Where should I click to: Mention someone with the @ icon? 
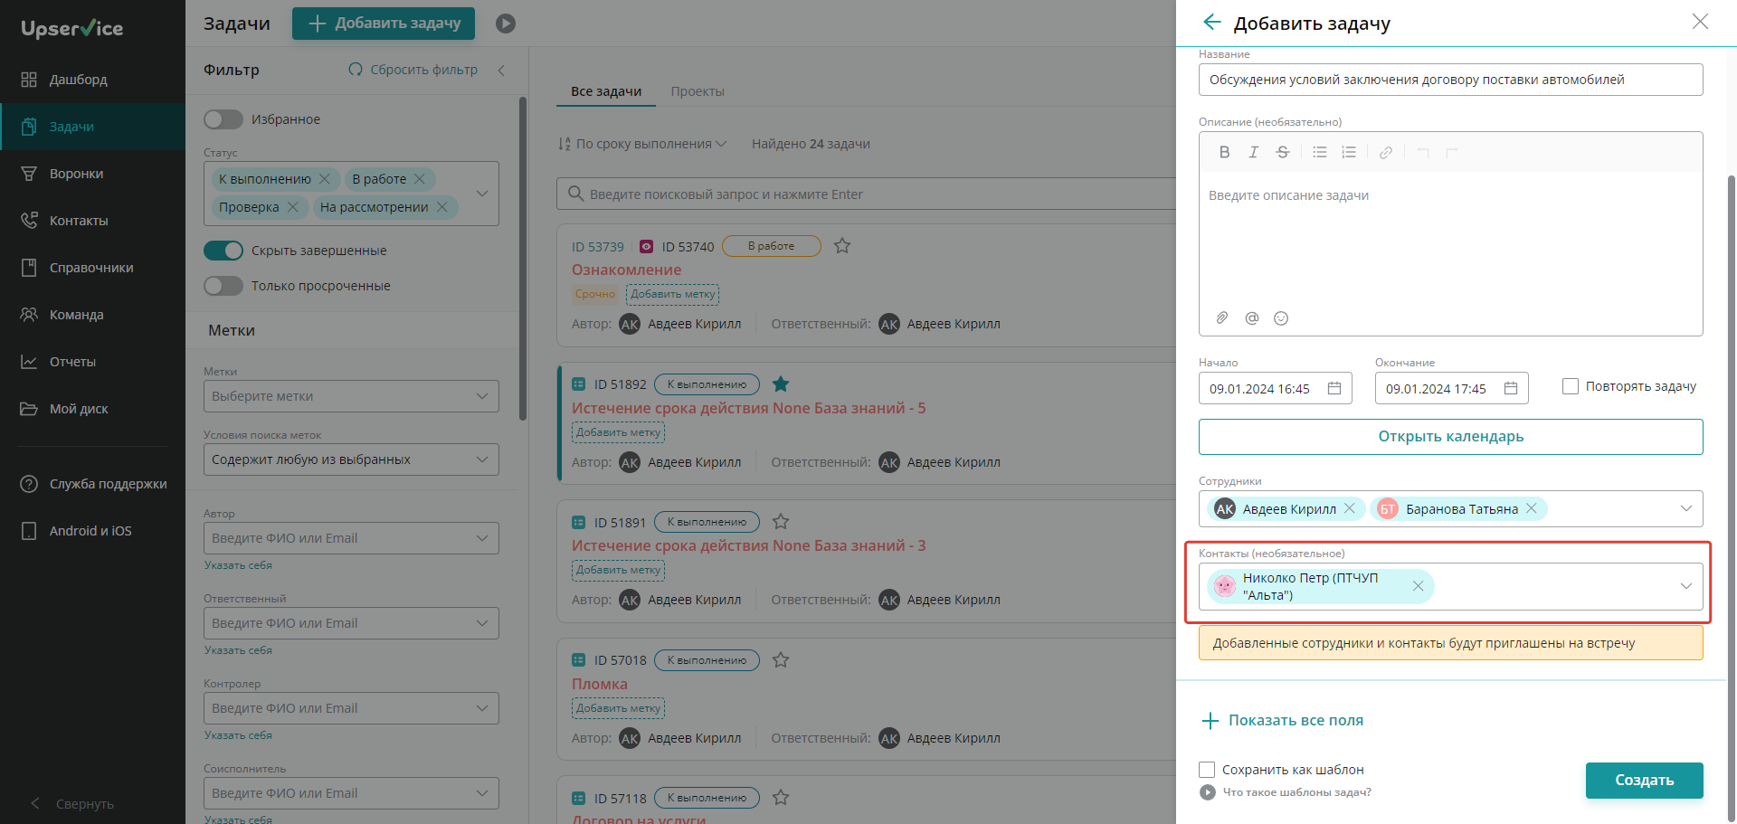[1252, 317]
